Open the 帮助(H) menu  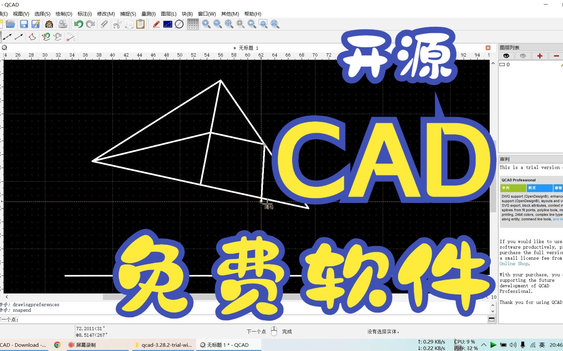click(x=253, y=14)
